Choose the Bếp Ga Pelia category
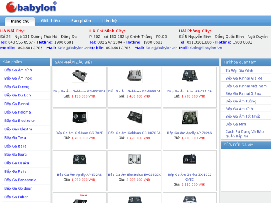 (15, 172)
